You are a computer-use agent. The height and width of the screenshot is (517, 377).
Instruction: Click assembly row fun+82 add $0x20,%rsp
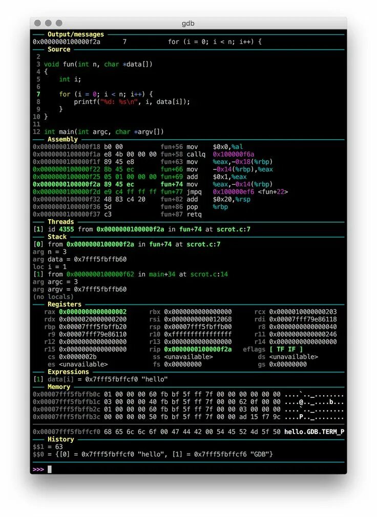[141, 199]
